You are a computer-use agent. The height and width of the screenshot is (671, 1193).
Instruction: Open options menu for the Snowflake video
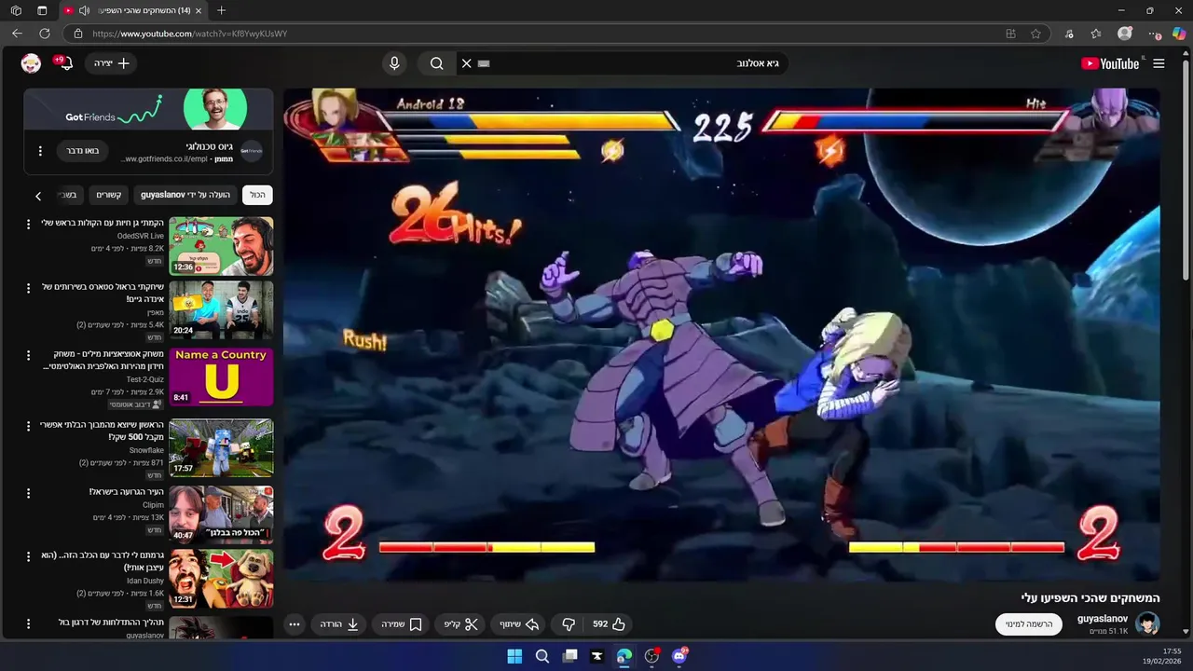[28, 426]
